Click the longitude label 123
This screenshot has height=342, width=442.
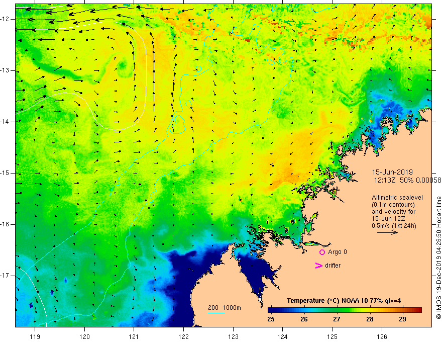coord(233,336)
